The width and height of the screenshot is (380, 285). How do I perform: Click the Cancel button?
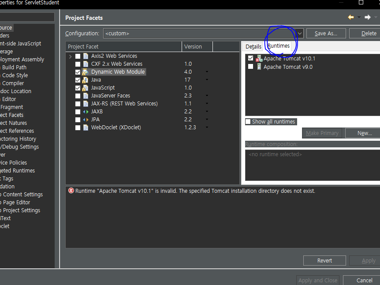[x=361, y=281]
